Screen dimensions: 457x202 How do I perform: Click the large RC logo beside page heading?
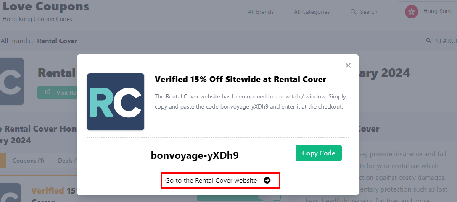[11, 81]
